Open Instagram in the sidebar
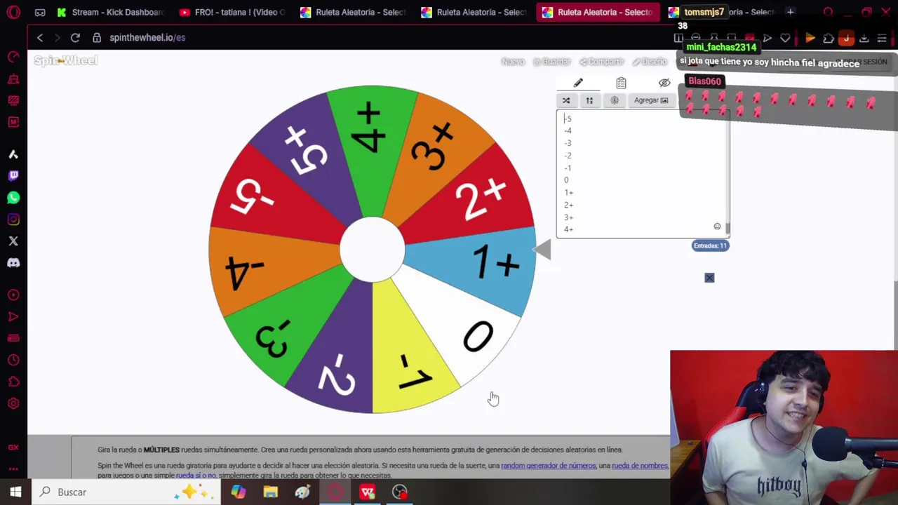The image size is (898, 505). [x=13, y=220]
